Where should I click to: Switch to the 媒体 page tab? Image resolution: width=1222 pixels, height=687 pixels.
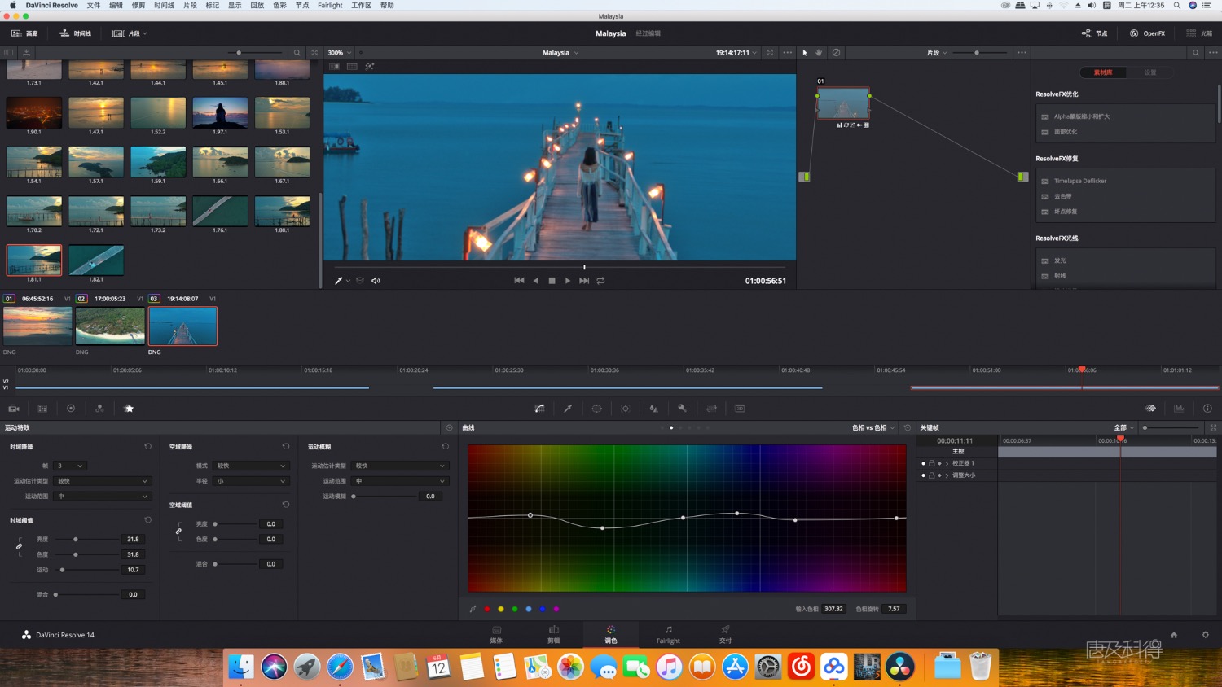(x=496, y=635)
